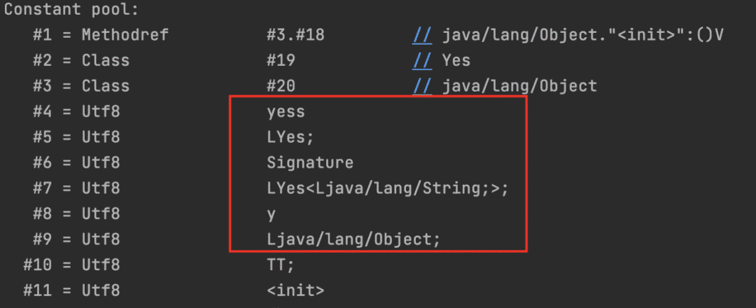The image size is (756, 308).
Task: Click the "LYes<Ljava/lang/String;>;" generic signature
Action: coord(387,188)
